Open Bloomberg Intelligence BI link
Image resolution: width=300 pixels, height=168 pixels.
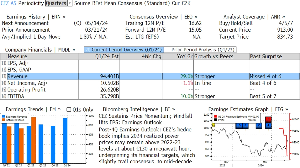coord(139,109)
